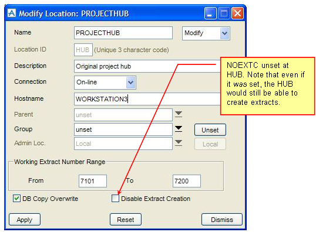This screenshot has height=232, width=316.
Task: Click the Reset button
Action: coord(126,220)
